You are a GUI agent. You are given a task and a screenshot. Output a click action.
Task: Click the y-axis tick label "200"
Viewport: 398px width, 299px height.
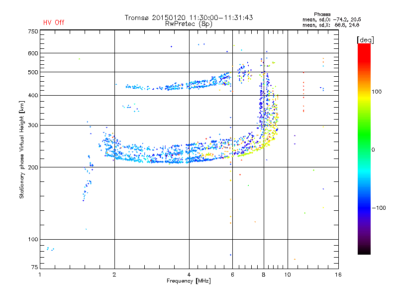pyautogui.click(x=33, y=167)
